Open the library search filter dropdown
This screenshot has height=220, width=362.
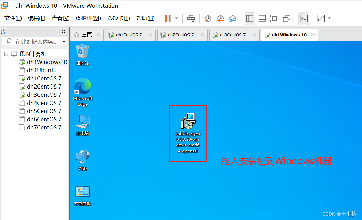pos(64,42)
